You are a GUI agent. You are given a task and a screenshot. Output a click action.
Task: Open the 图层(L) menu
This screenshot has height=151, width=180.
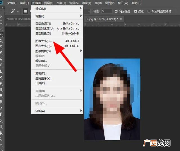point(49,3)
